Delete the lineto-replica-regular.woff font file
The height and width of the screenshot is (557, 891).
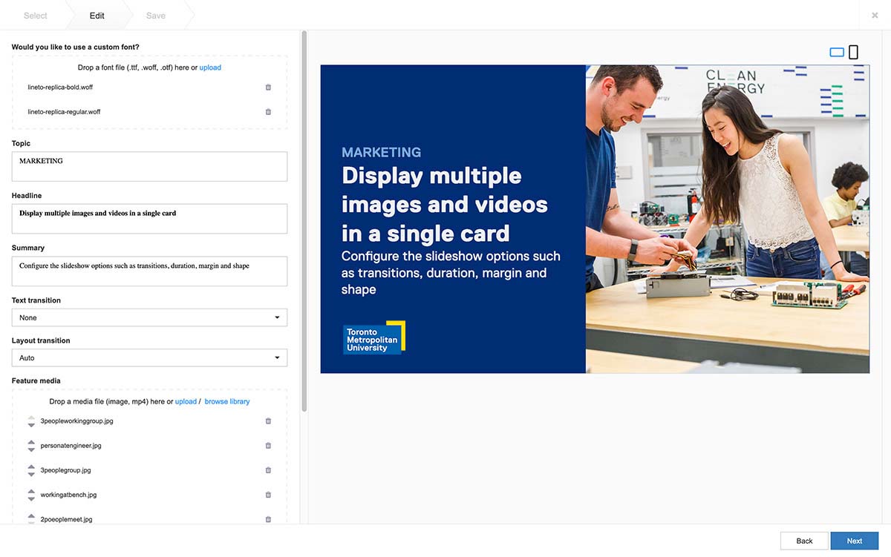(268, 112)
